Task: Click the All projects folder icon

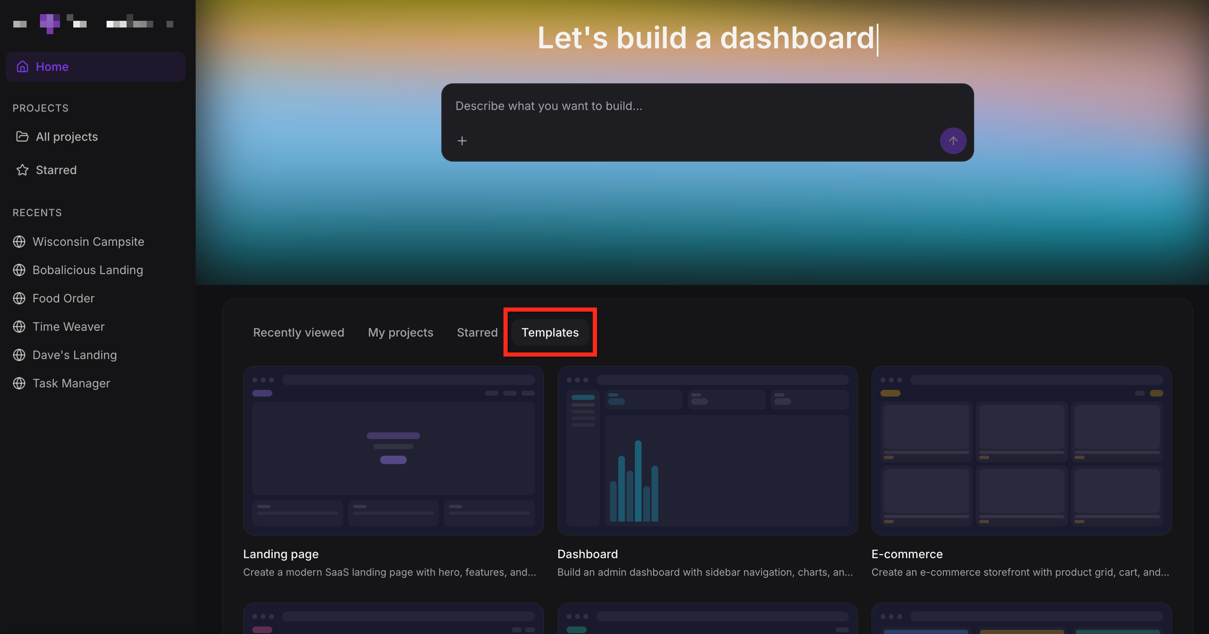Action: click(22, 137)
